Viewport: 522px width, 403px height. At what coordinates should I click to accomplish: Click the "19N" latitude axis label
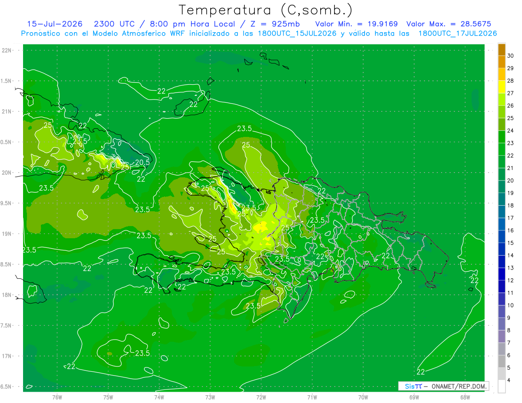(7, 233)
